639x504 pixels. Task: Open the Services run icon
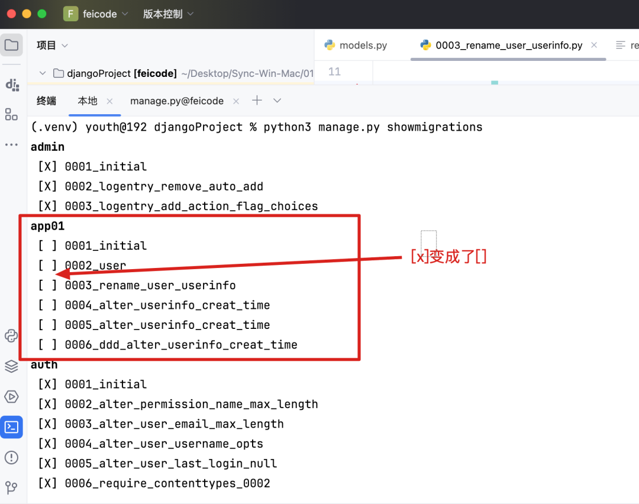pos(11,396)
